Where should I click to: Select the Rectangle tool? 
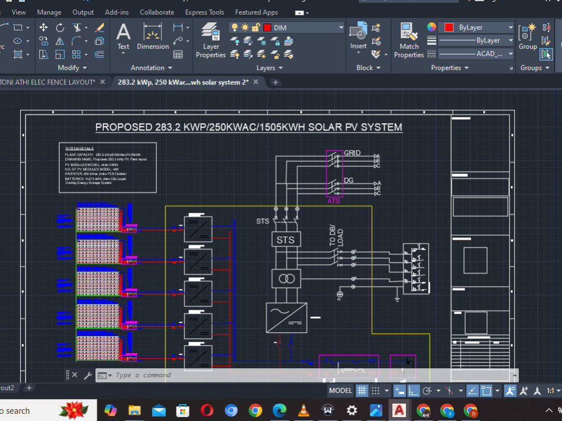click(x=17, y=28)
